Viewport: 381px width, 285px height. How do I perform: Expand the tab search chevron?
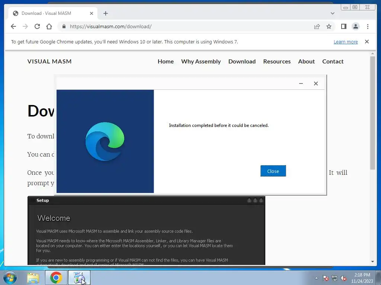[332, 13]
